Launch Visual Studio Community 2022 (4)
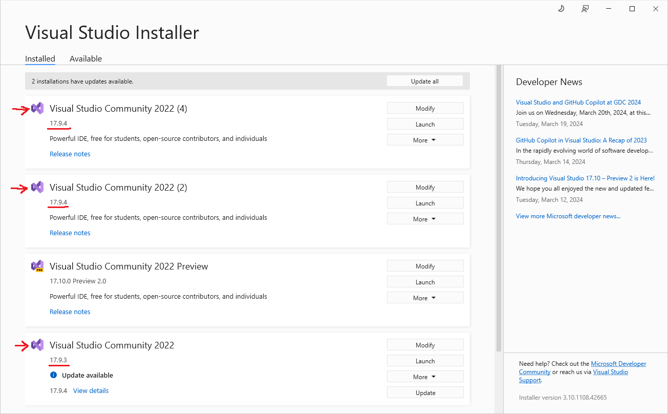Viewport: 668px width, 414px height. coord(425,124)
